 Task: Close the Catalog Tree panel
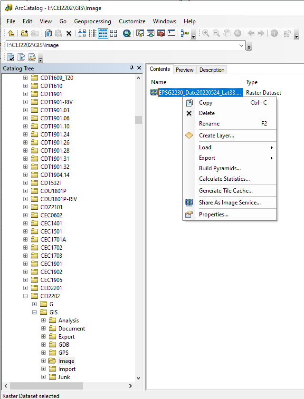pos(139,68)
